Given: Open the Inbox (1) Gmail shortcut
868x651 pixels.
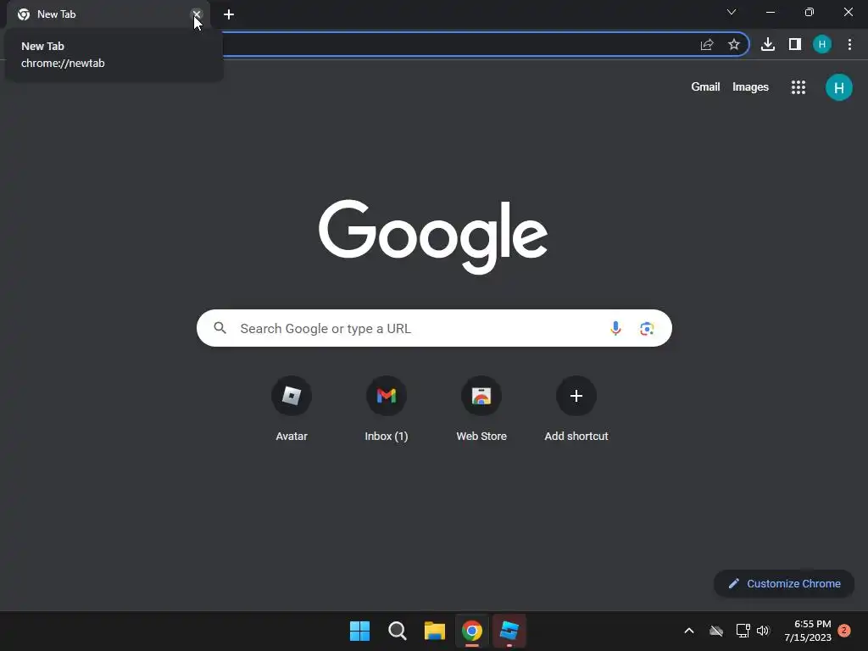Looking at the screenshot, I should [x=387, y=409].
